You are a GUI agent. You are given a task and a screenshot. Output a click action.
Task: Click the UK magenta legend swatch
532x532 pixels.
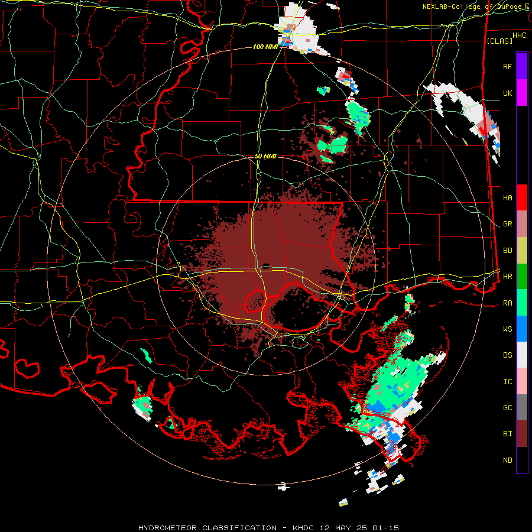click(522, 92)
